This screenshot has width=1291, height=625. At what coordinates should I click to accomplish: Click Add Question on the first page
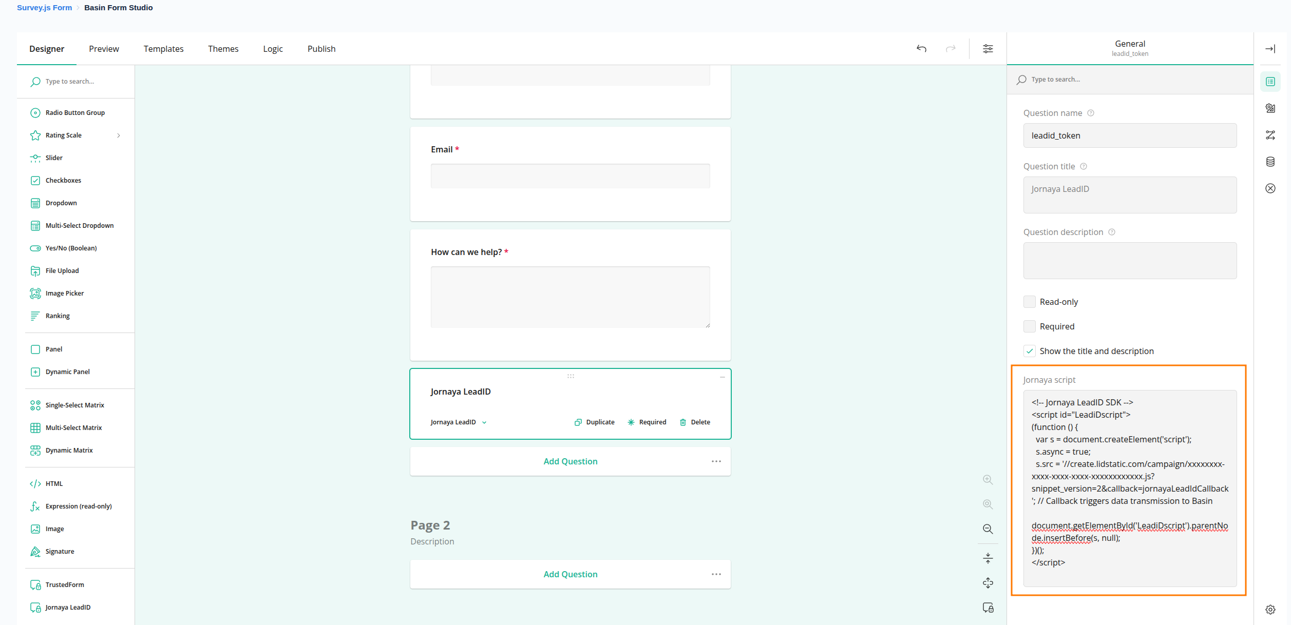click(570, 461)
